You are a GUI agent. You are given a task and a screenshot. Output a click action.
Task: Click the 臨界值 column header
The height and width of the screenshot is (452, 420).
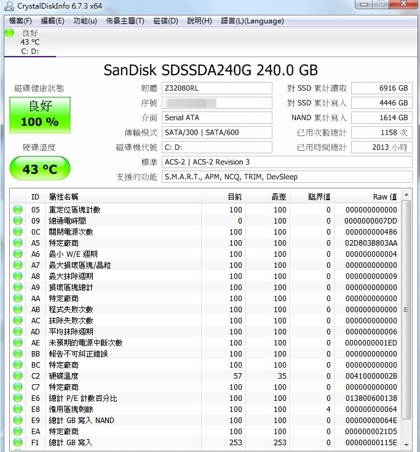point(312,197)
